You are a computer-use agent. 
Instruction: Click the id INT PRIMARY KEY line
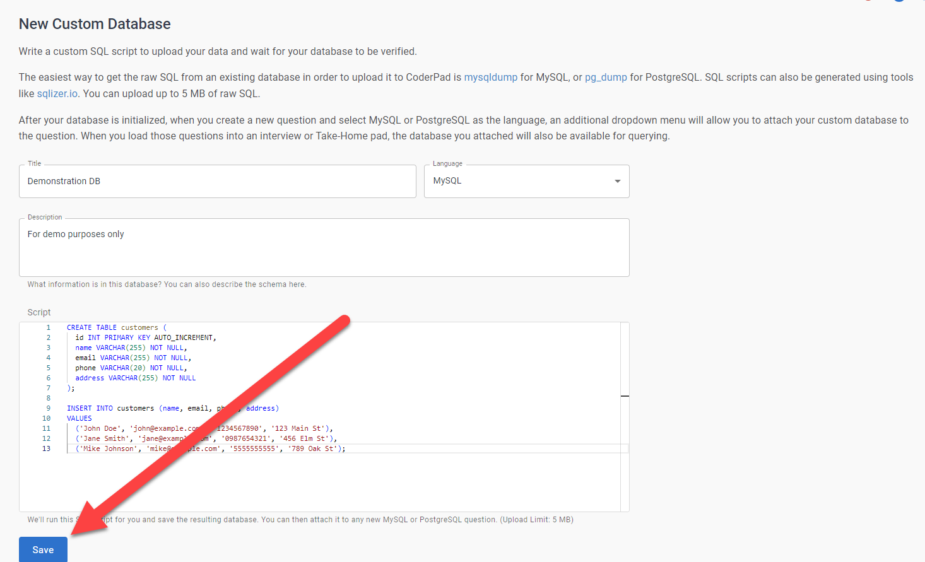coord(145,338)
